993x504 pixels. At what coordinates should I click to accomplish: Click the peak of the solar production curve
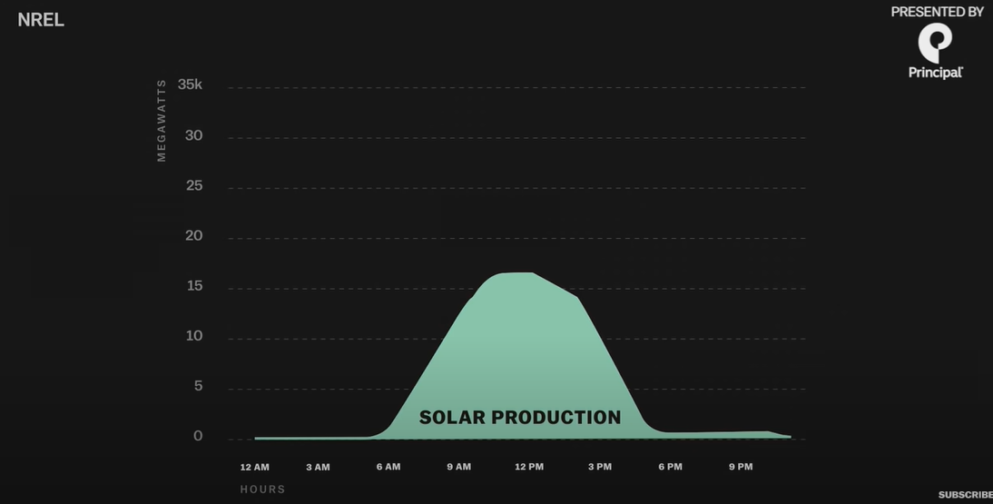517,273
